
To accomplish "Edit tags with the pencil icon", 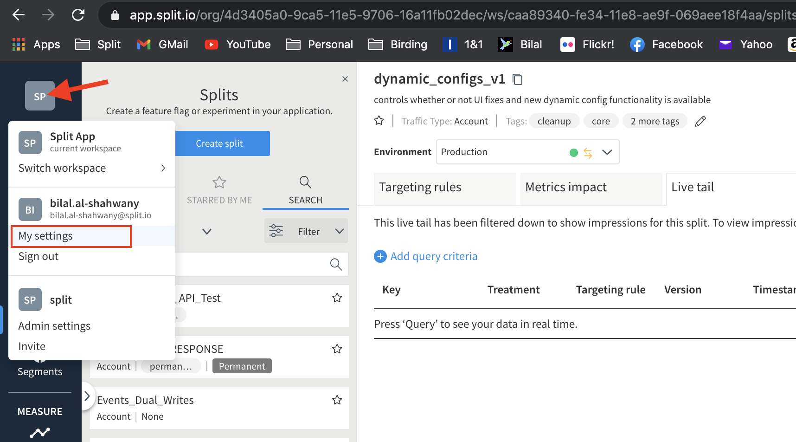I will point(700,121).
